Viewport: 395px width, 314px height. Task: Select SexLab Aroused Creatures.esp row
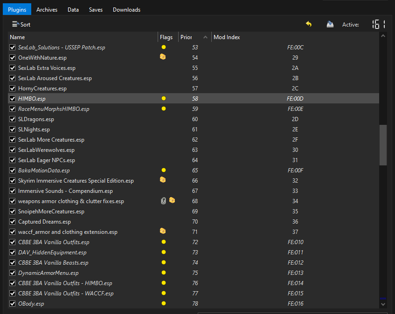click(x=194, y=78)
